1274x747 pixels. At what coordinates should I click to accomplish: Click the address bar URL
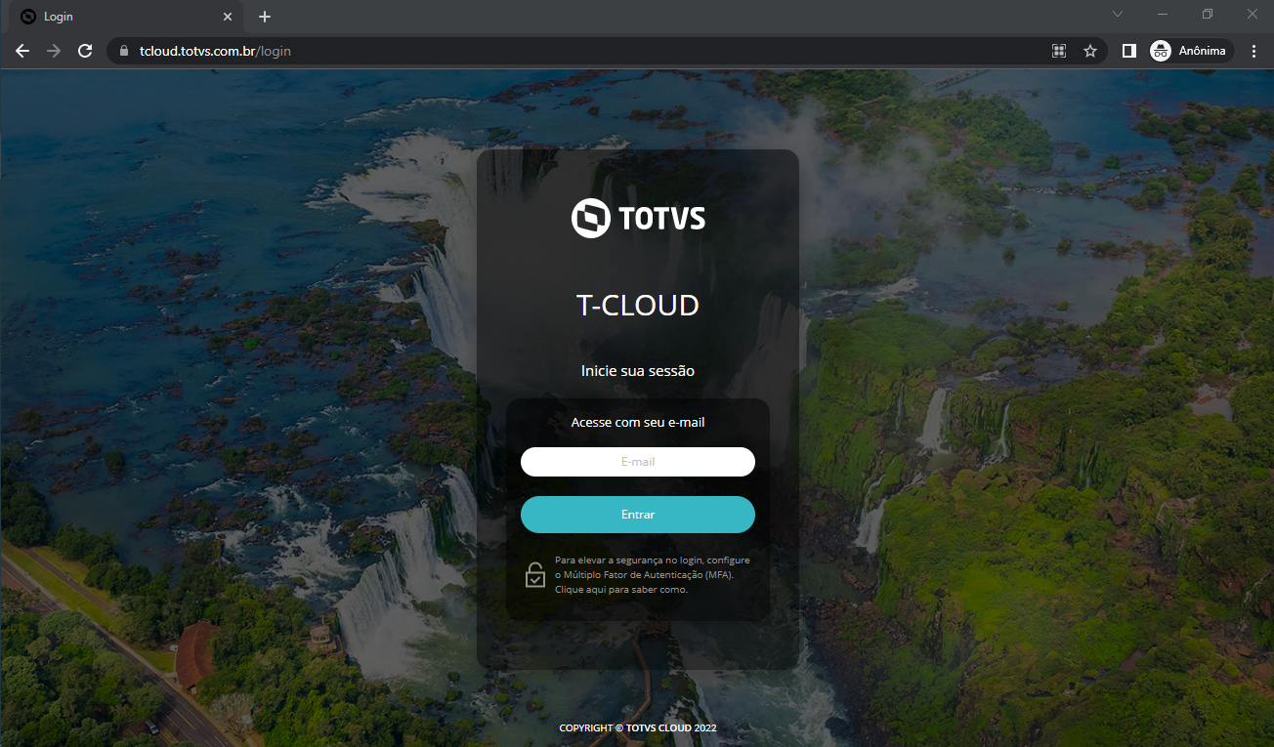(215, 51)
